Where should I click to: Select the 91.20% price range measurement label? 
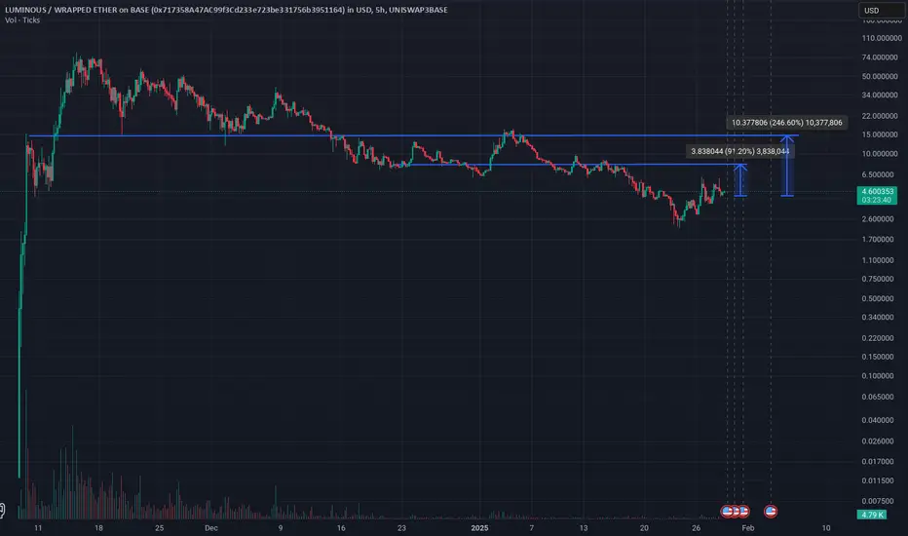click(x=739, y=151)
